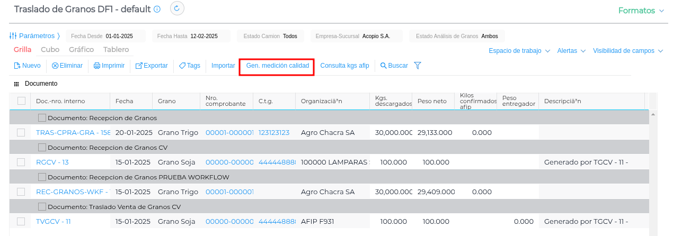The height and width of the screenshot is (236, 673).
Task: Toggle the select-all header checkbox
Action: pyautogui.click(x=21, y=101)
